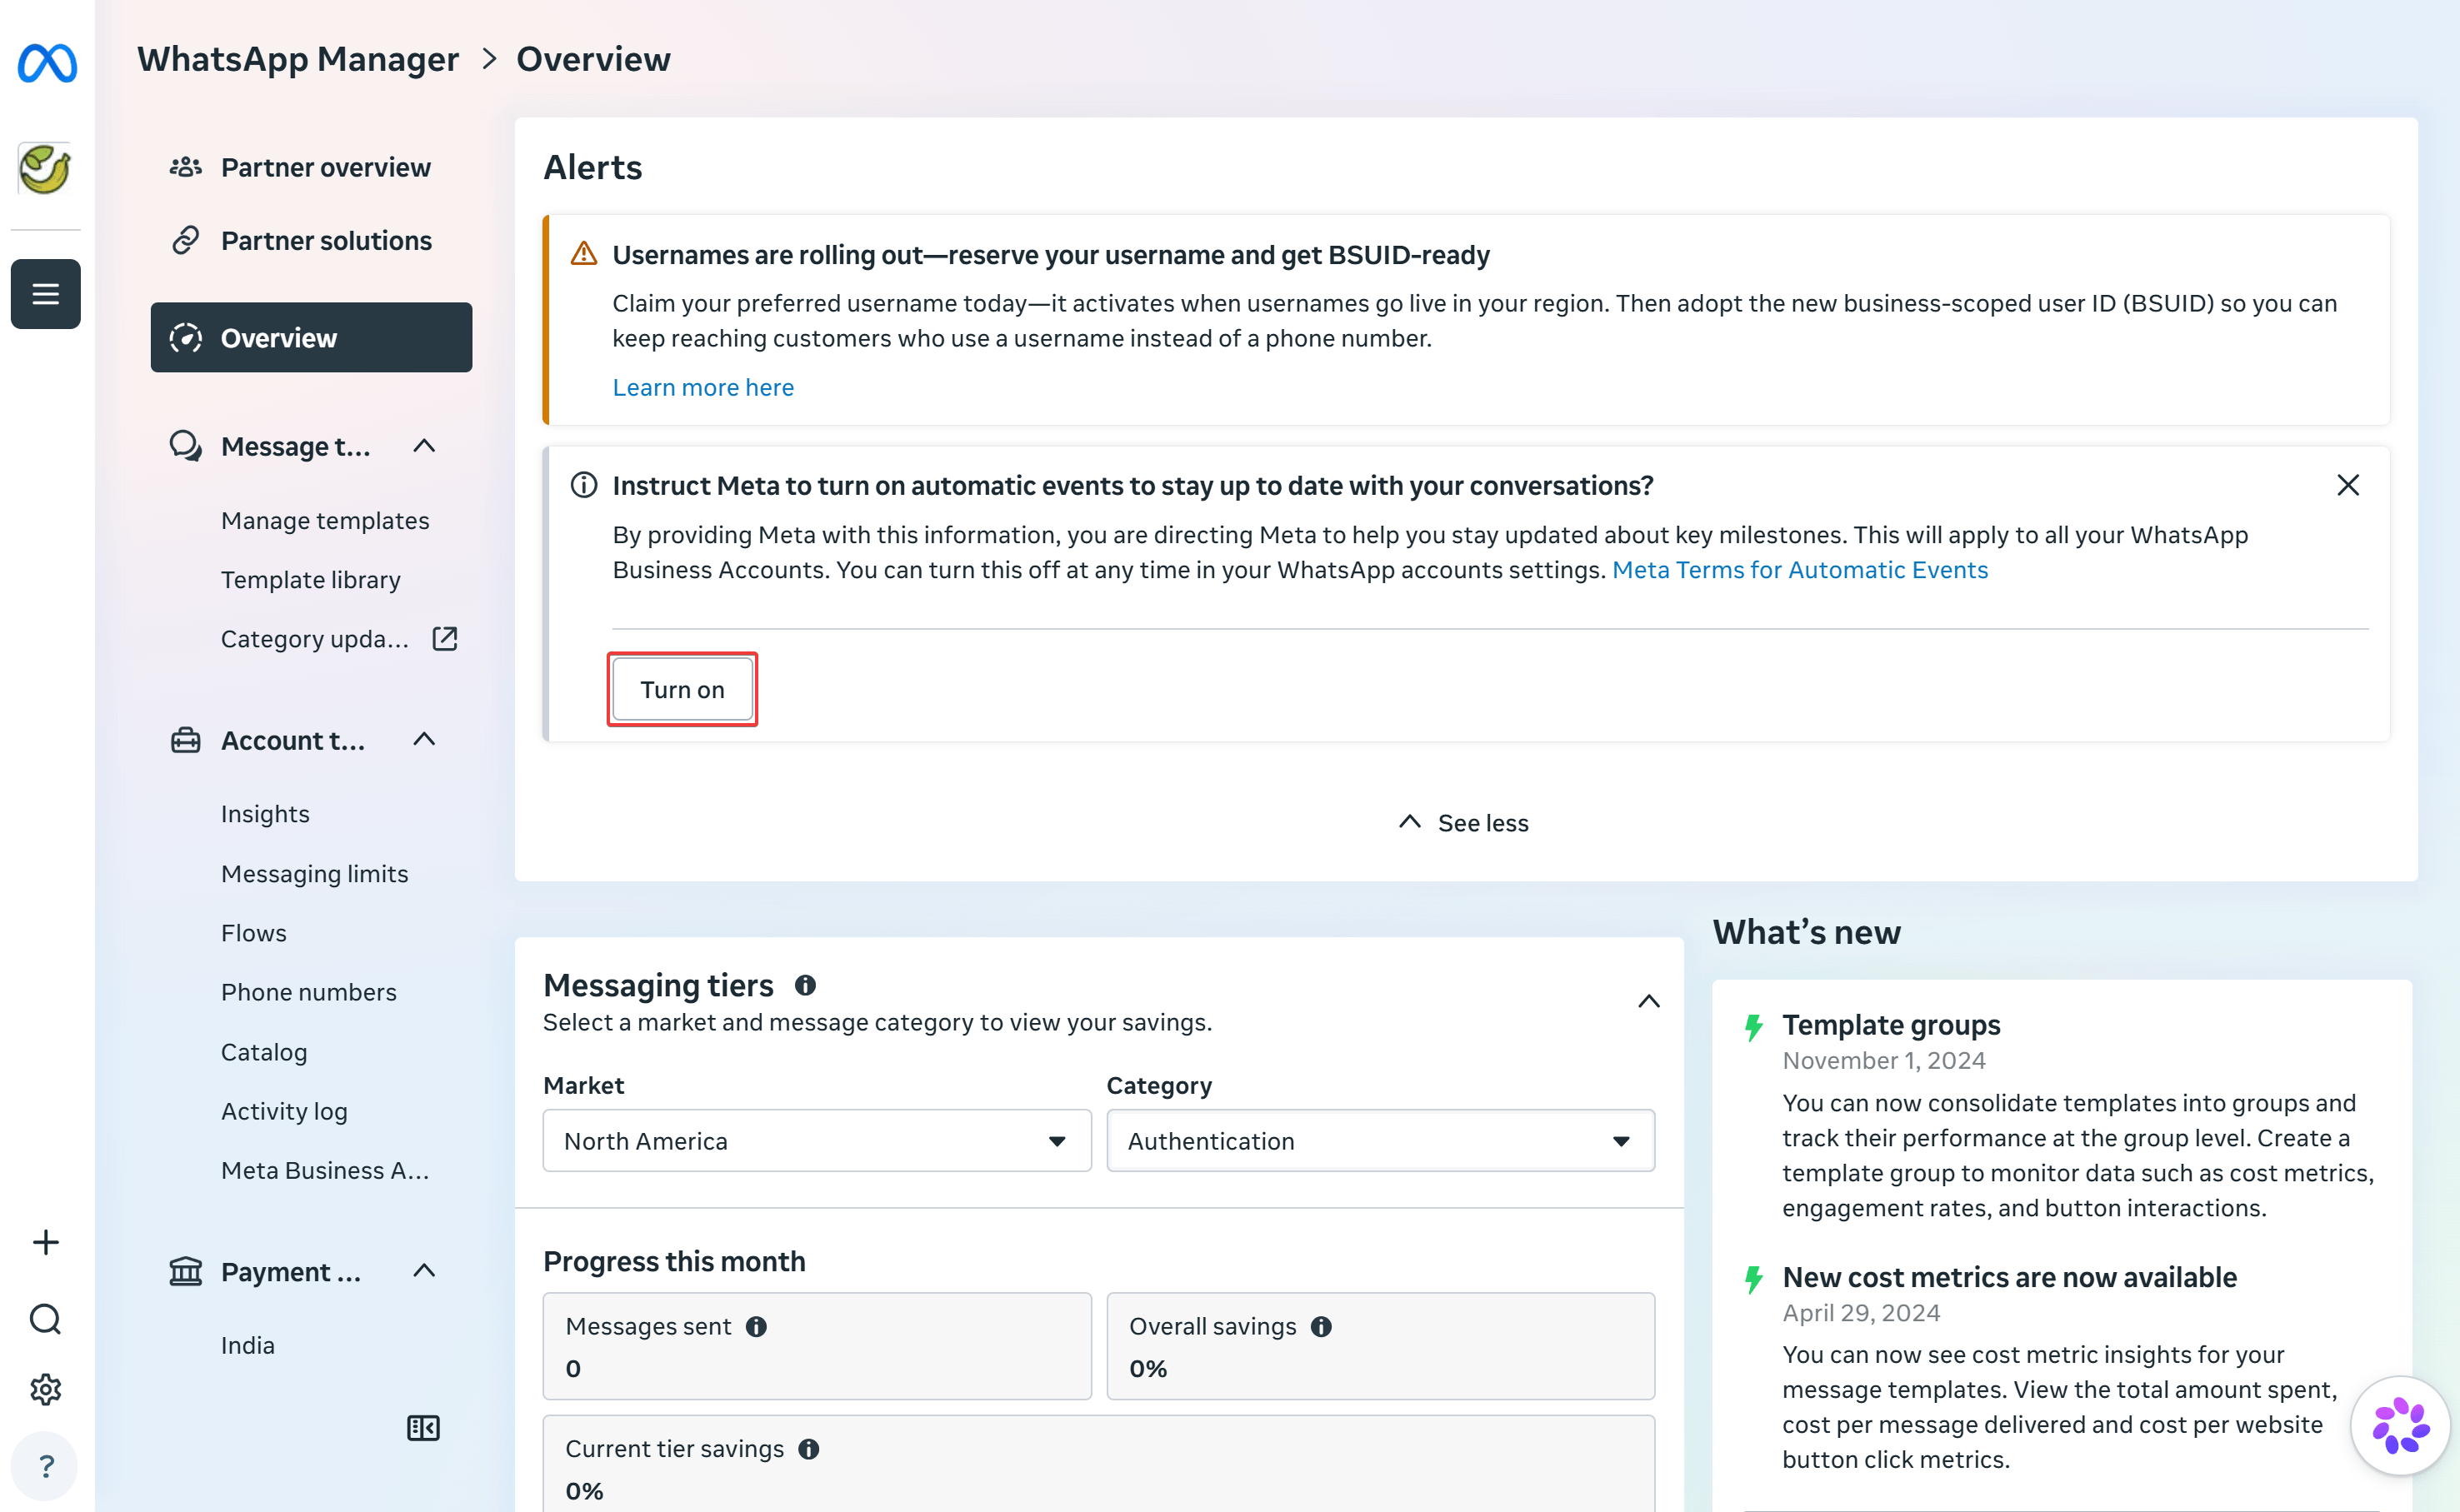The image size is (2460, 1512).
Task: Open the Market dropdown North America
Action: 817,1140
